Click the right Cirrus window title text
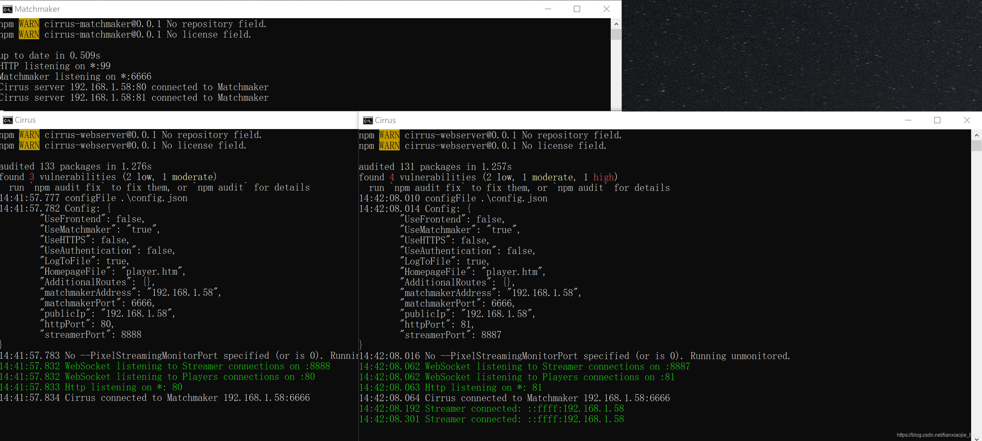This screenshot has width=982, height=441. tap(385, 121)
